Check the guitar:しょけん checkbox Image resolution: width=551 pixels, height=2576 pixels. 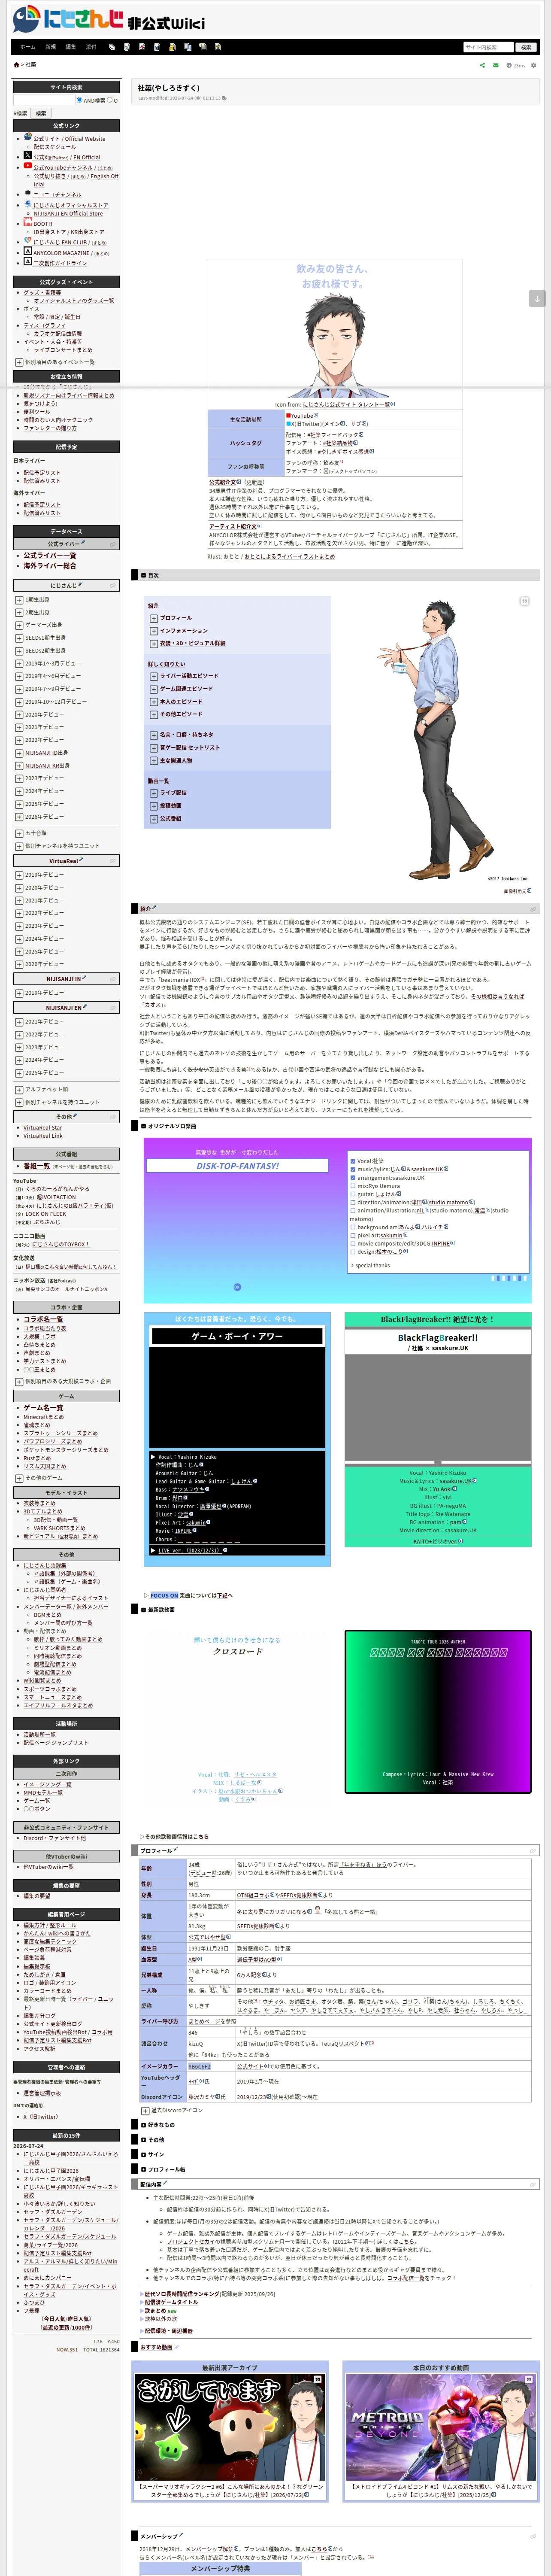(x=353, y=1194)
